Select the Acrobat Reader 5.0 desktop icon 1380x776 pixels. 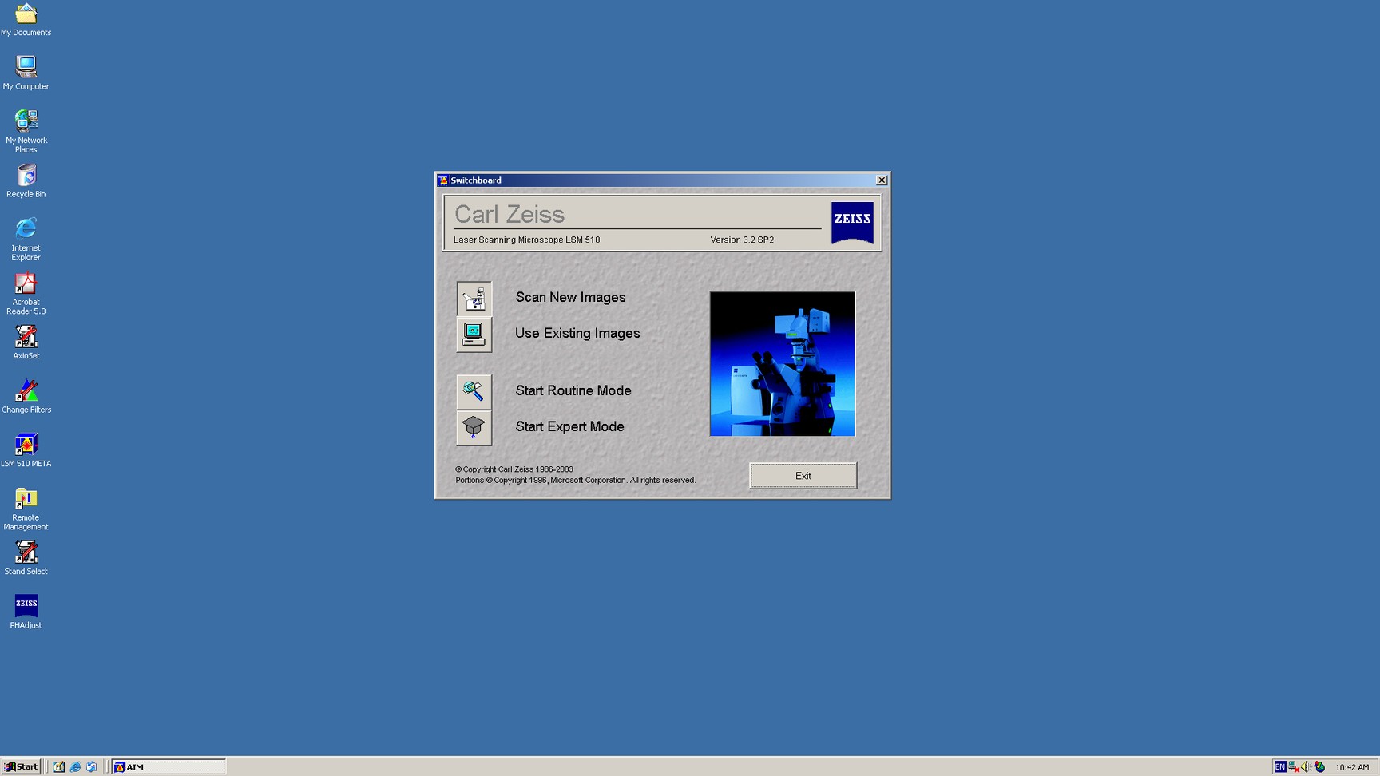[26, 293]
